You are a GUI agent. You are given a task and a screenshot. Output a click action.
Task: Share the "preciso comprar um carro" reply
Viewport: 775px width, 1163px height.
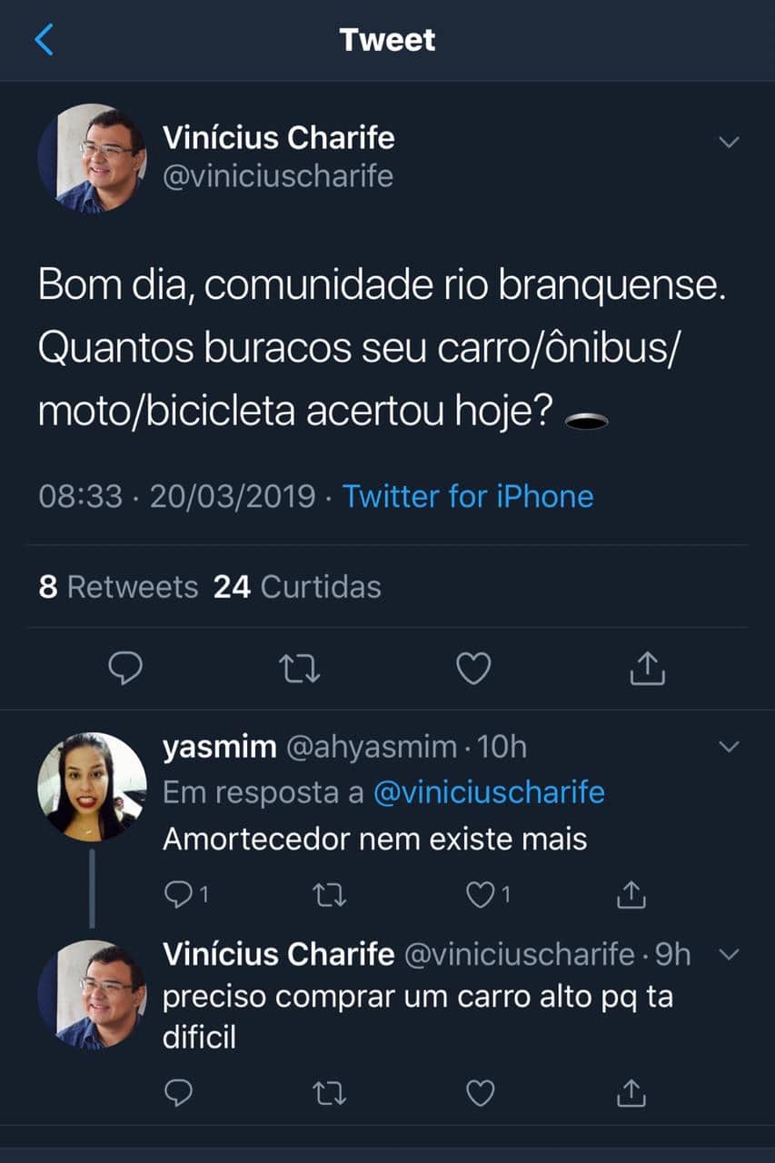click(x=630, y=1093)
